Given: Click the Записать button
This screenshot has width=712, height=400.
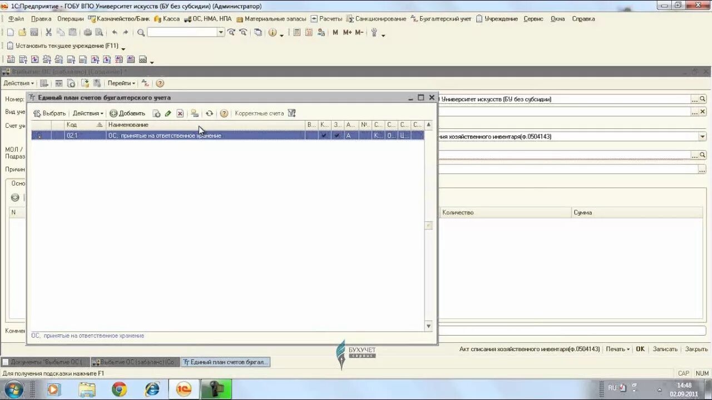Looking at the screenshot, I should pyautogui.click(x=665, y=349).
